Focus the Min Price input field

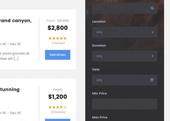(x=124, y=104)
